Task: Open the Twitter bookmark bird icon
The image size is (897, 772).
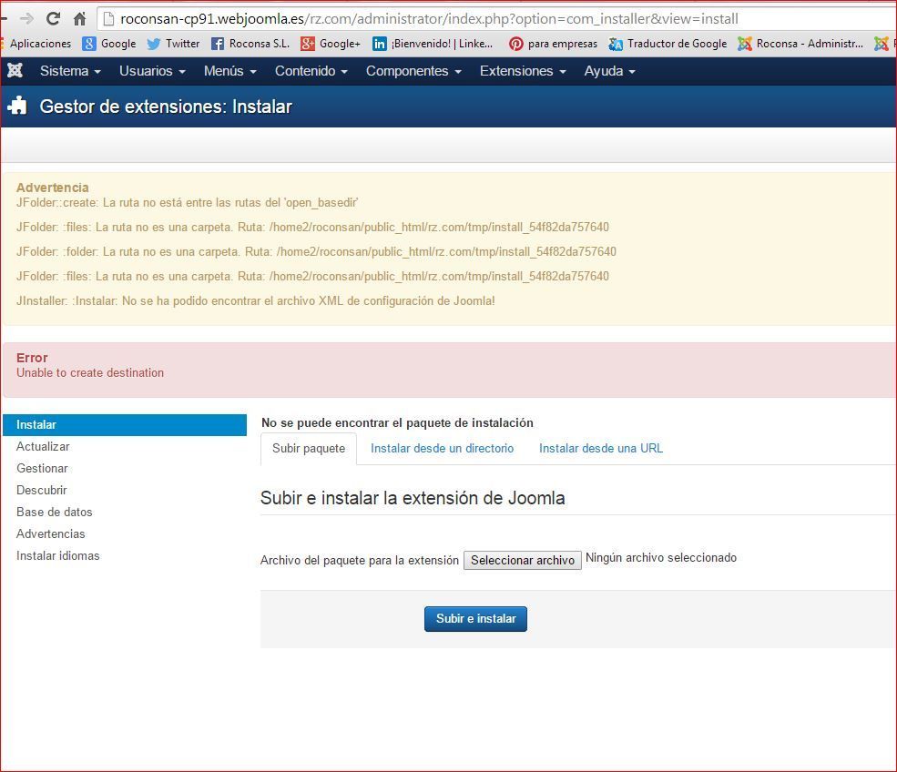Action: tap(153, 44)
